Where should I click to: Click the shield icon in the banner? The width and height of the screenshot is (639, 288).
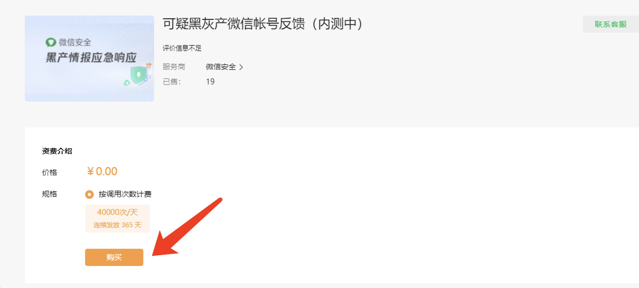[x=139, y=75]
